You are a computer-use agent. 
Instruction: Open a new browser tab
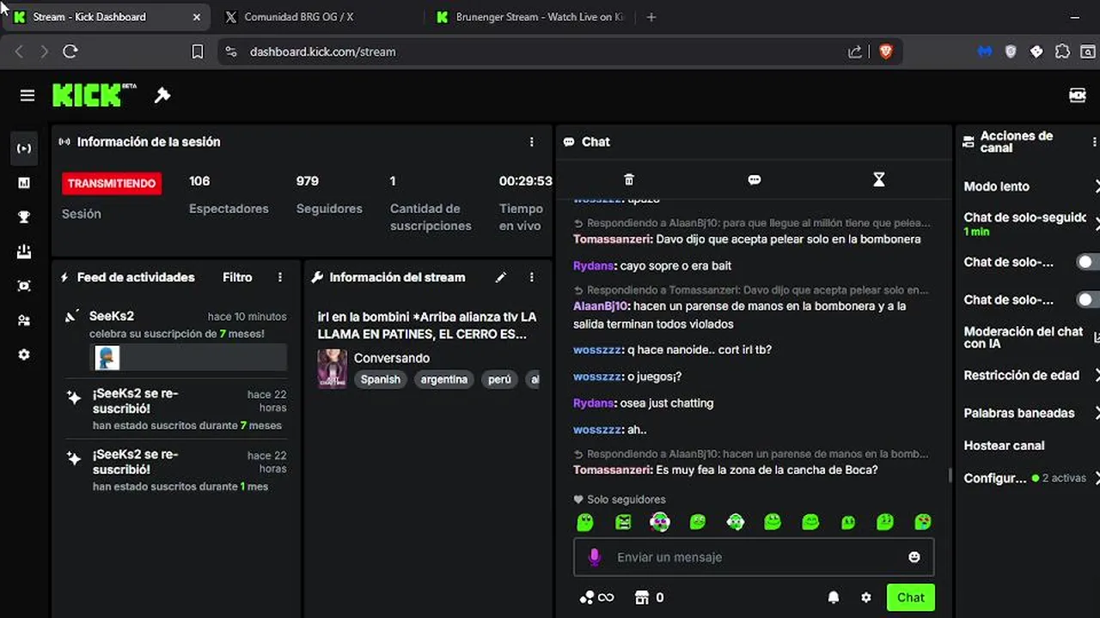pos(651,17)
